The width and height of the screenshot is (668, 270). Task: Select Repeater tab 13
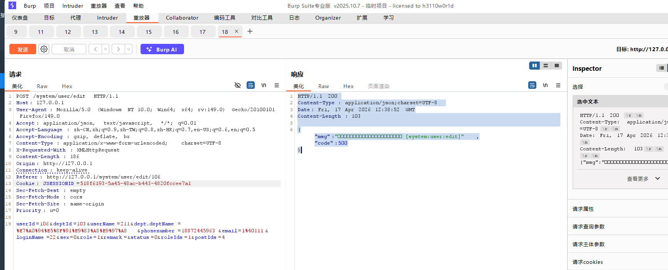click(95, 32)
